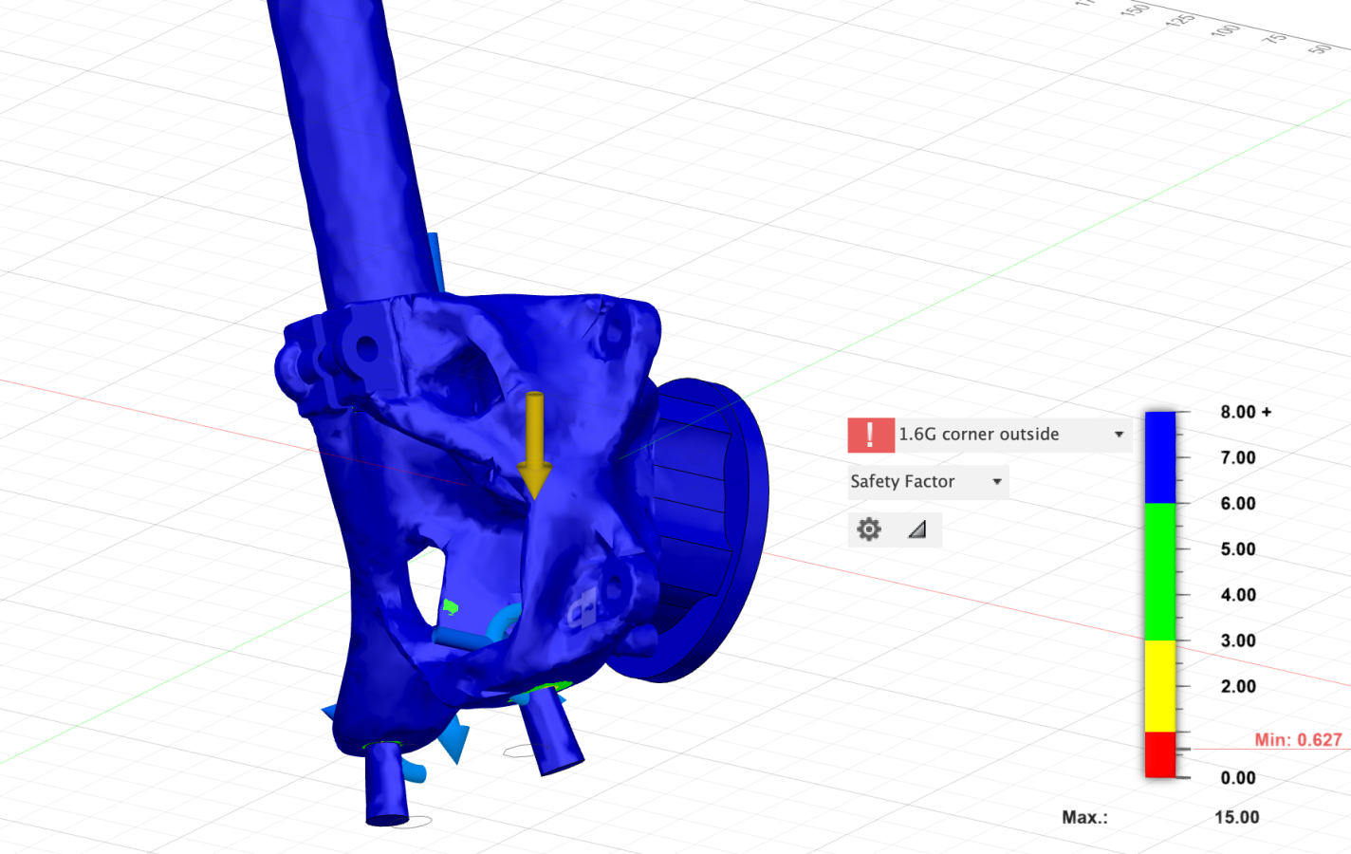Select the bottom-left cylindrical pin
Screen dimensions: 1351x854
click(x=385, y=784)
